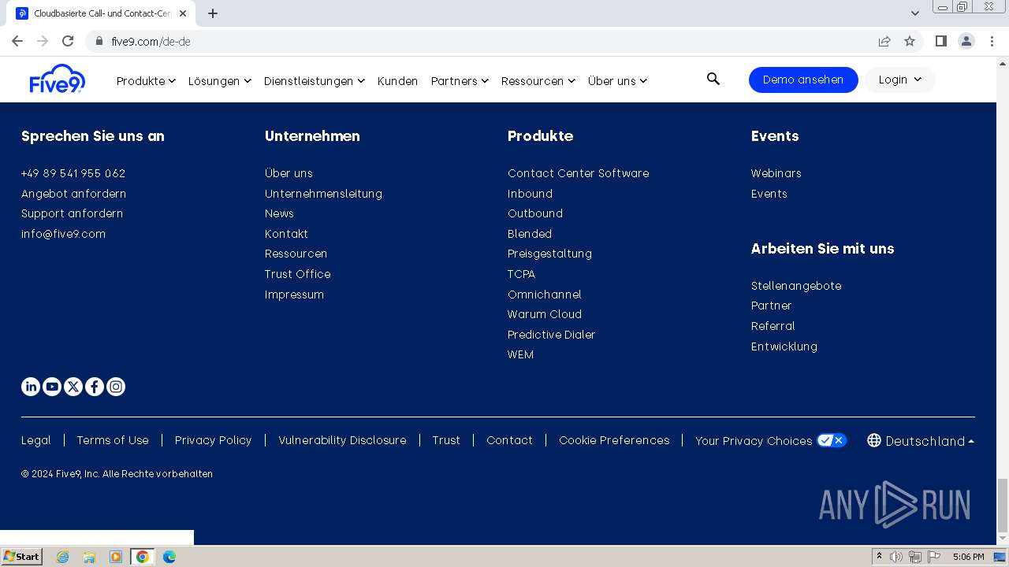Launch Microsoft Edge from the taskbar
Image resolution: width=1009 pixels, height=567 pixels.
169,557
